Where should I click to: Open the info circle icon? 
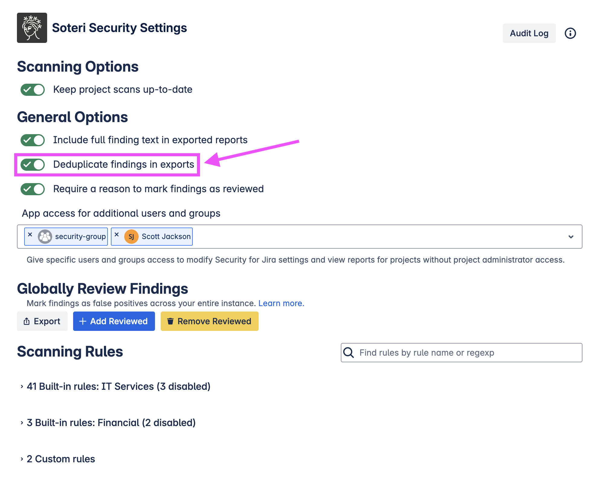click(x=570, y=33)
